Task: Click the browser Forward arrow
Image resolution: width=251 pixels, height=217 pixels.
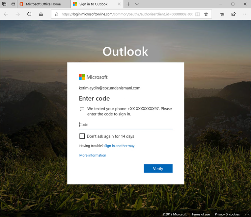Action: [x=17, y=14]
